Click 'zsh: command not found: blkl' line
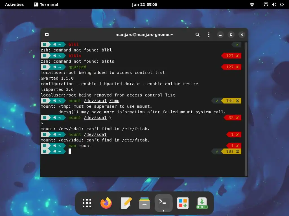The image size is (289, 216). [x=76, y=50]
